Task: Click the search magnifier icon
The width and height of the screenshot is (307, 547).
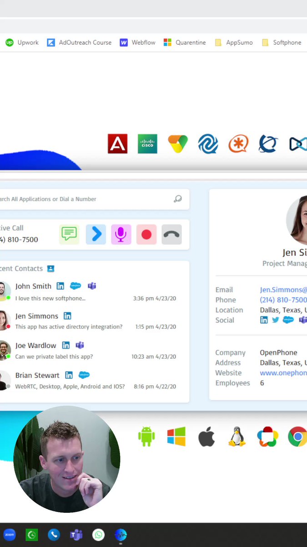Action: pyautogui.click(x=178, y=199)
